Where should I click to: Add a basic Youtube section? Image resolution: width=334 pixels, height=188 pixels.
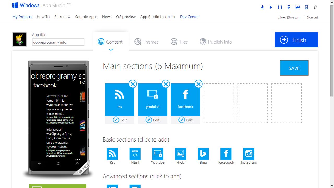pyautogui.click(x=158, y=156)
